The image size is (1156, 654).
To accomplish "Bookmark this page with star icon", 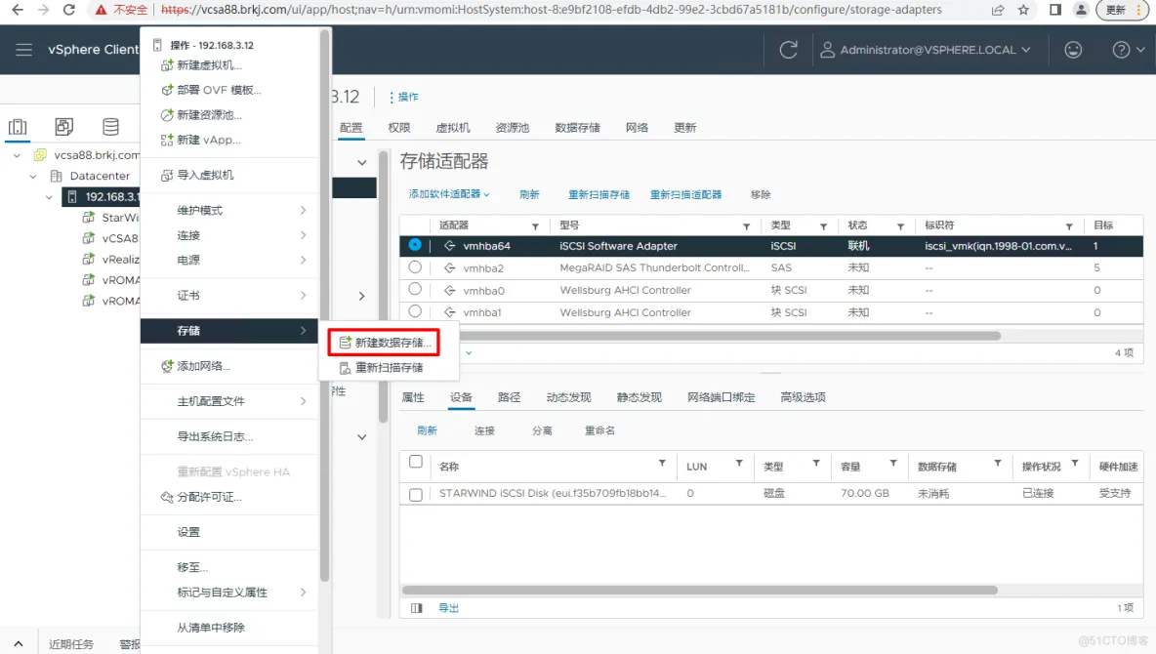I will click(1023, 10).
